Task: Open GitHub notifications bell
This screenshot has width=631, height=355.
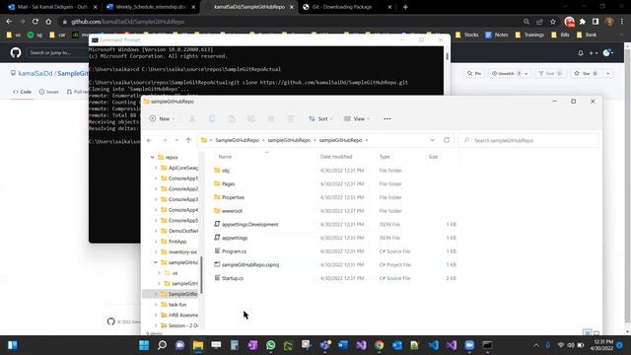Action: coord(581,52)
